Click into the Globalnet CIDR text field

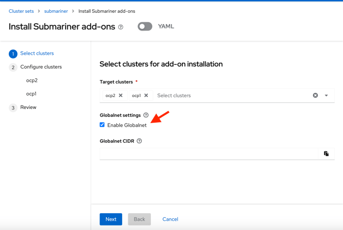tap(209, 154)
